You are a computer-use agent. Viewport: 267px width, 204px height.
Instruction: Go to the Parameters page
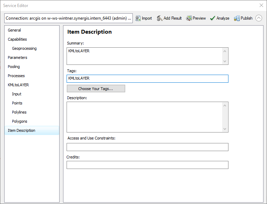[18, 57]
